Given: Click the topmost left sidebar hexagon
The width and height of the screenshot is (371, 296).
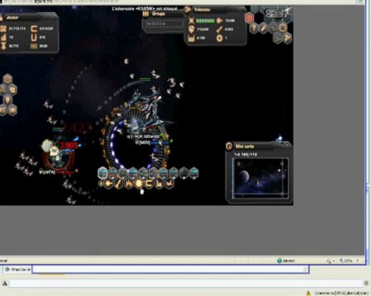Looking at the screenshot, I should point(7,79).
